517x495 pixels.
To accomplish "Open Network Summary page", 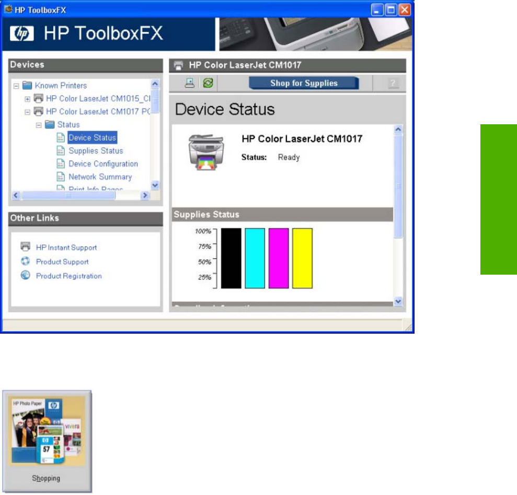I will click(x=100, y=177).
